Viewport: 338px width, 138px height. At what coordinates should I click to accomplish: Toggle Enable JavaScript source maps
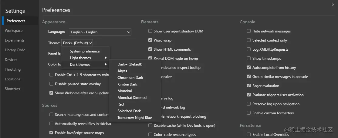[x=51, y=133]
